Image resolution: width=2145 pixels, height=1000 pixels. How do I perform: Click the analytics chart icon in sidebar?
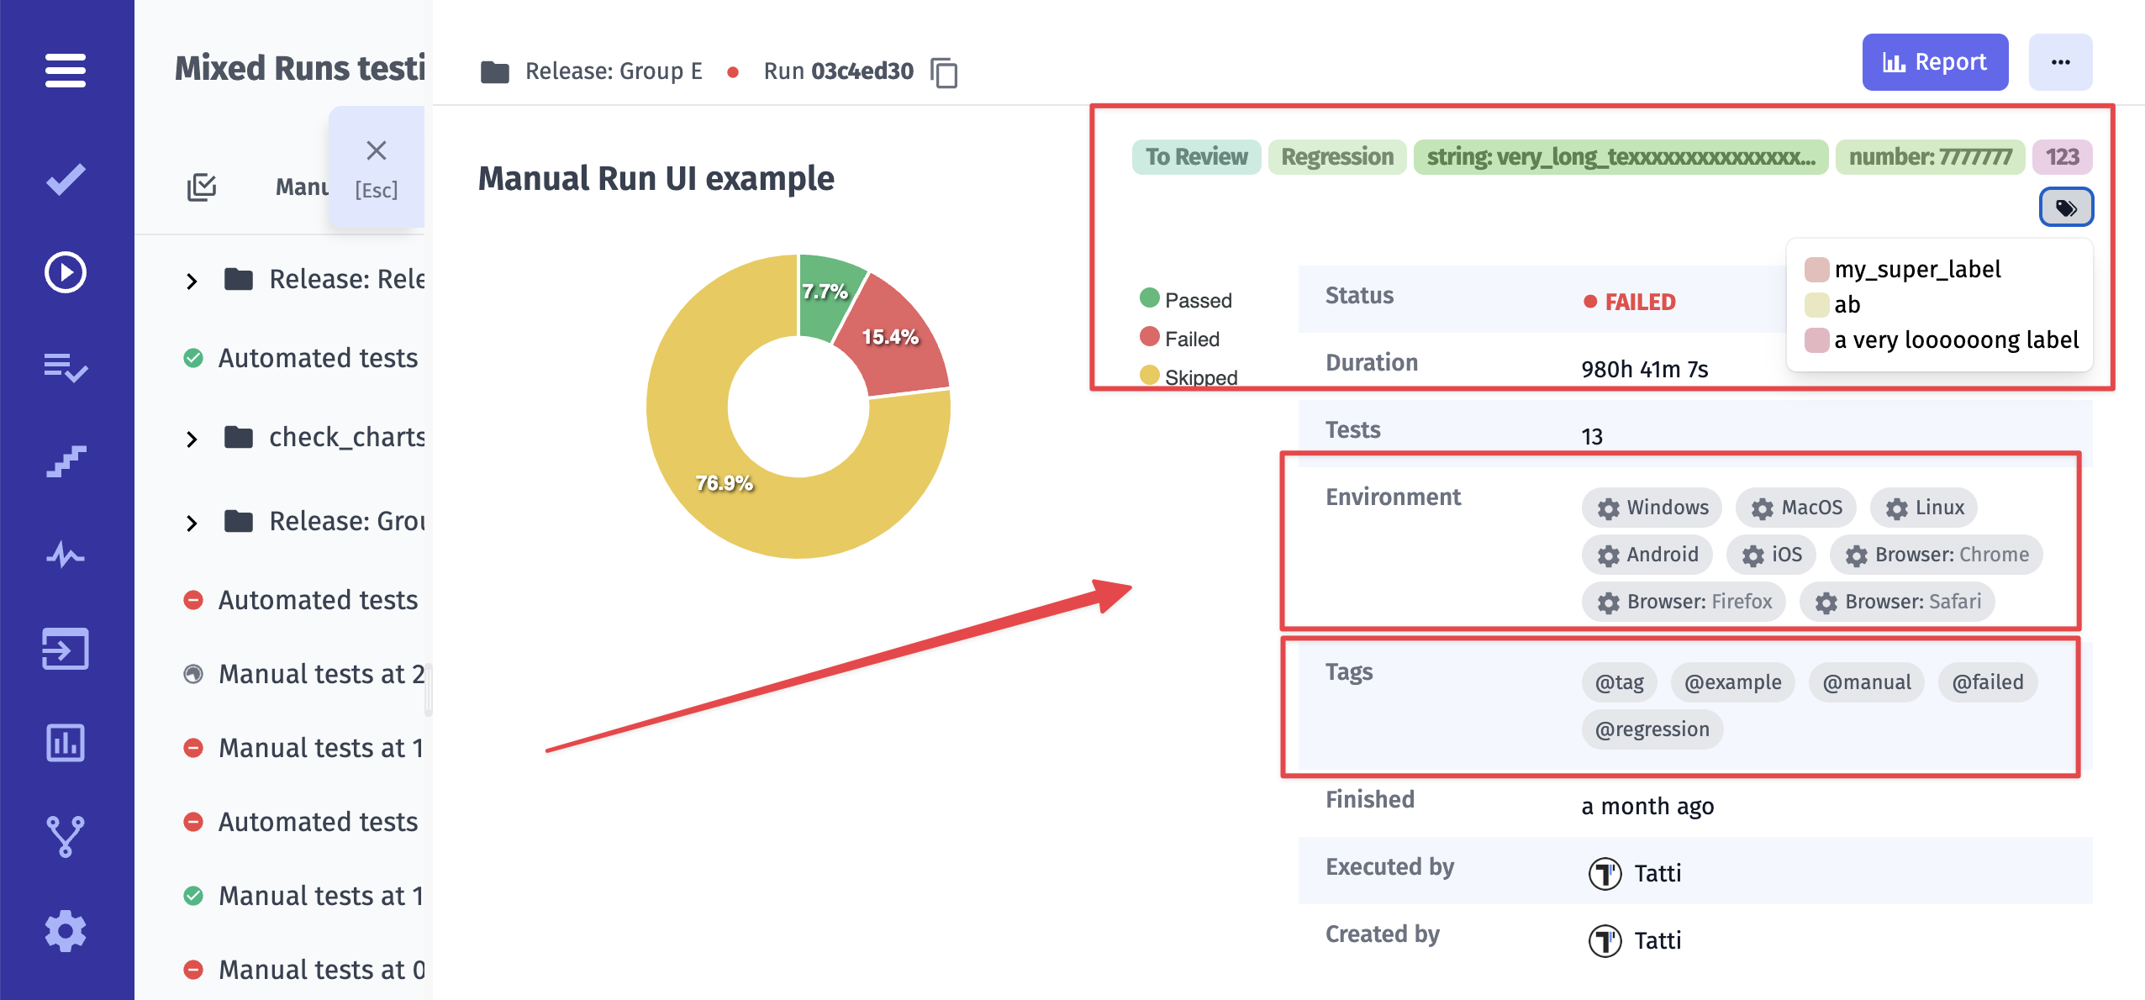pyautogui.click(x=64, y=739)
